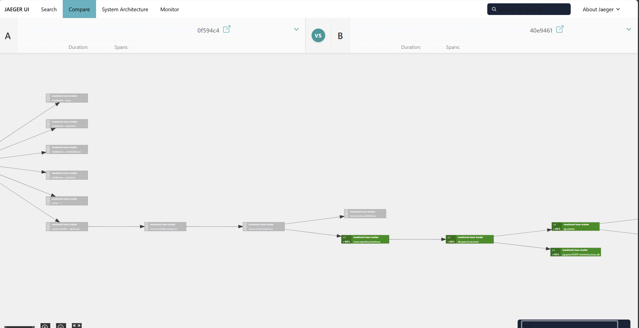Focus the Lookup by Trace ID field
The height and width of the screenshot is (328, 639).
(532, 9)
